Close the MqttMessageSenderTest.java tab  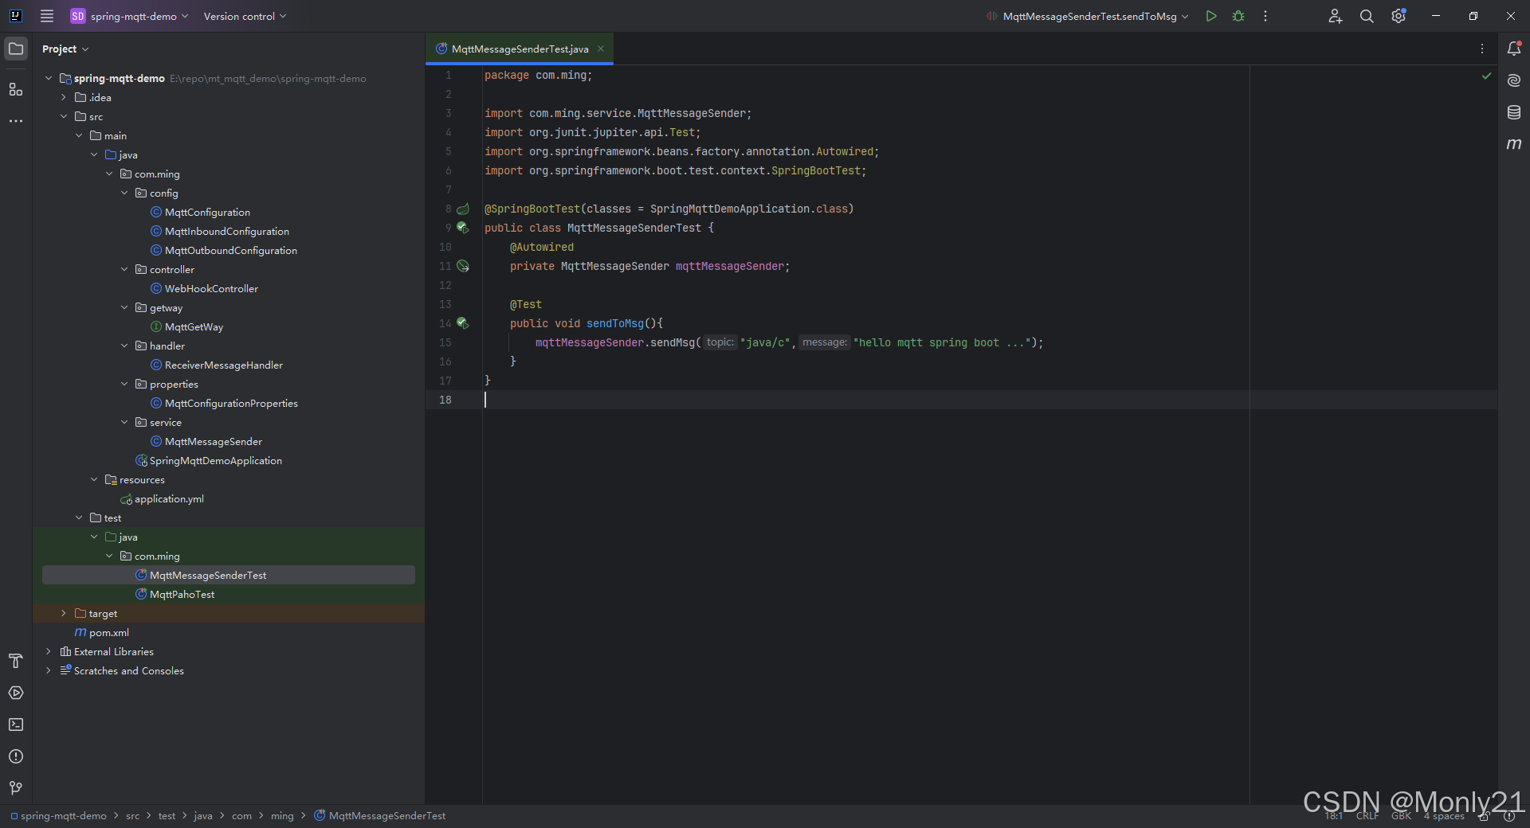(601, 49)
